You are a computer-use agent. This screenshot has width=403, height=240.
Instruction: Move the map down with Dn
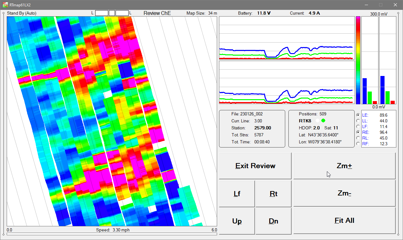273,221
